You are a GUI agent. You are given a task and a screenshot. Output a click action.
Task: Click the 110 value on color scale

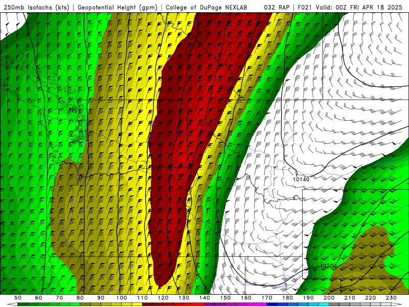[x=143, y=298]
